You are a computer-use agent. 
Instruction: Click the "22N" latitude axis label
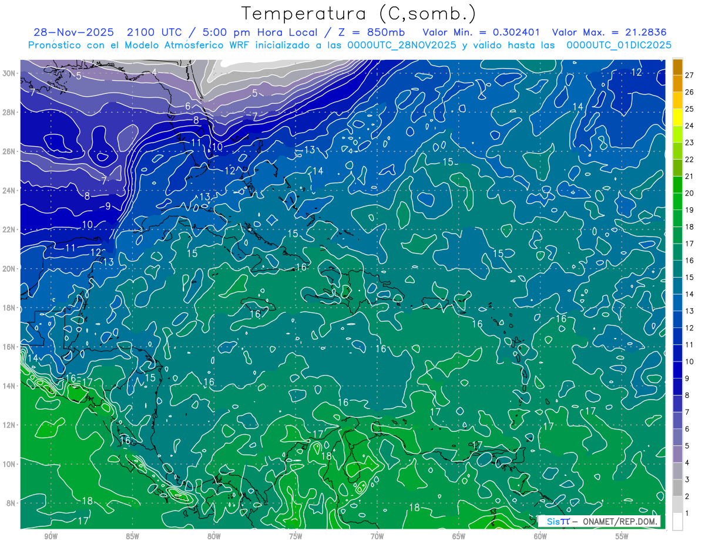(x=9, y=229)
